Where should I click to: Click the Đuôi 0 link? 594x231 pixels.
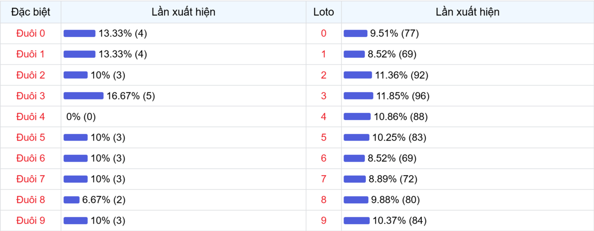[30, 34]
